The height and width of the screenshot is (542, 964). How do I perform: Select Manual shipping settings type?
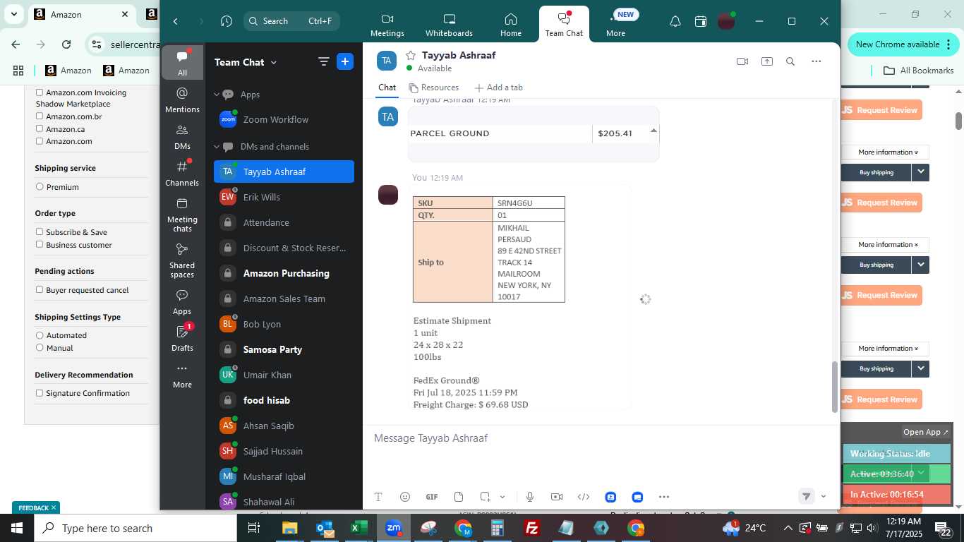click(40, 348)
